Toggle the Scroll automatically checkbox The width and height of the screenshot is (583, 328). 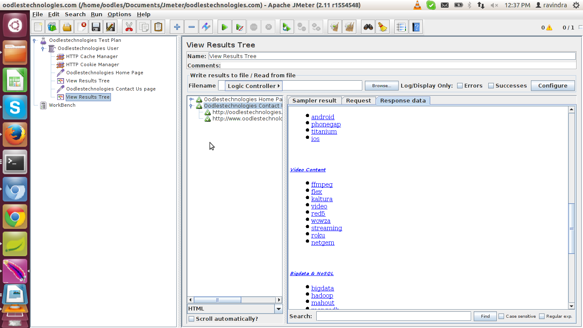coord(191,319)
